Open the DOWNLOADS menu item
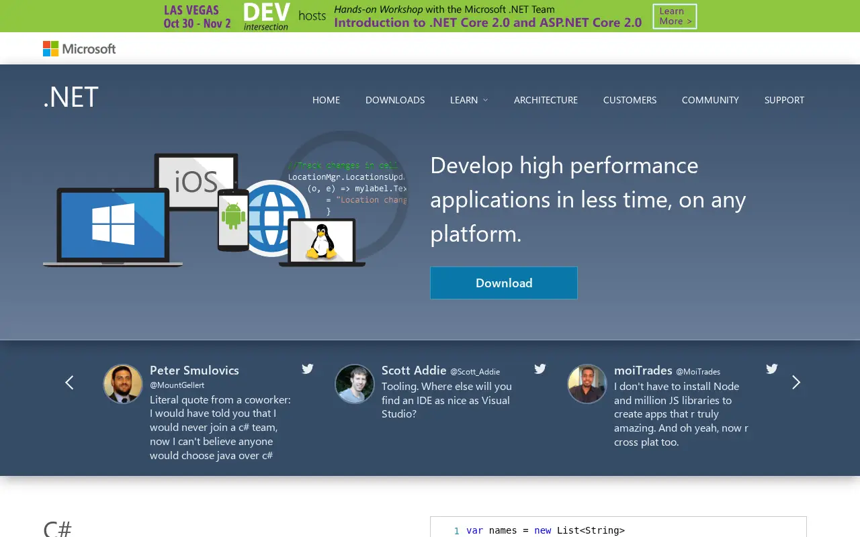This screenshot has width=860, height=537. 395,100
